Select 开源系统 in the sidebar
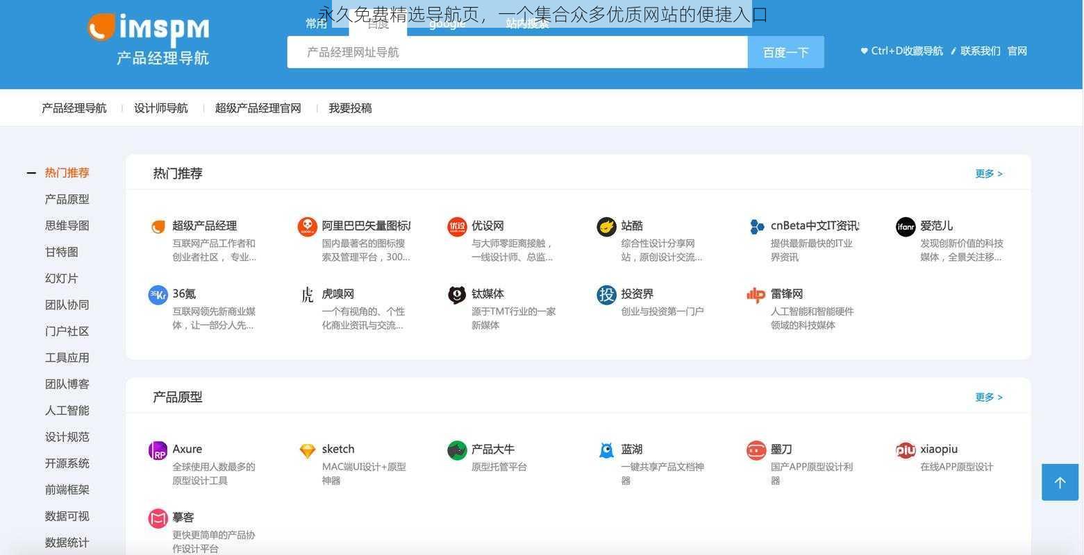The height and width of the screenshot is (555, 1084). tap(67, 463)
